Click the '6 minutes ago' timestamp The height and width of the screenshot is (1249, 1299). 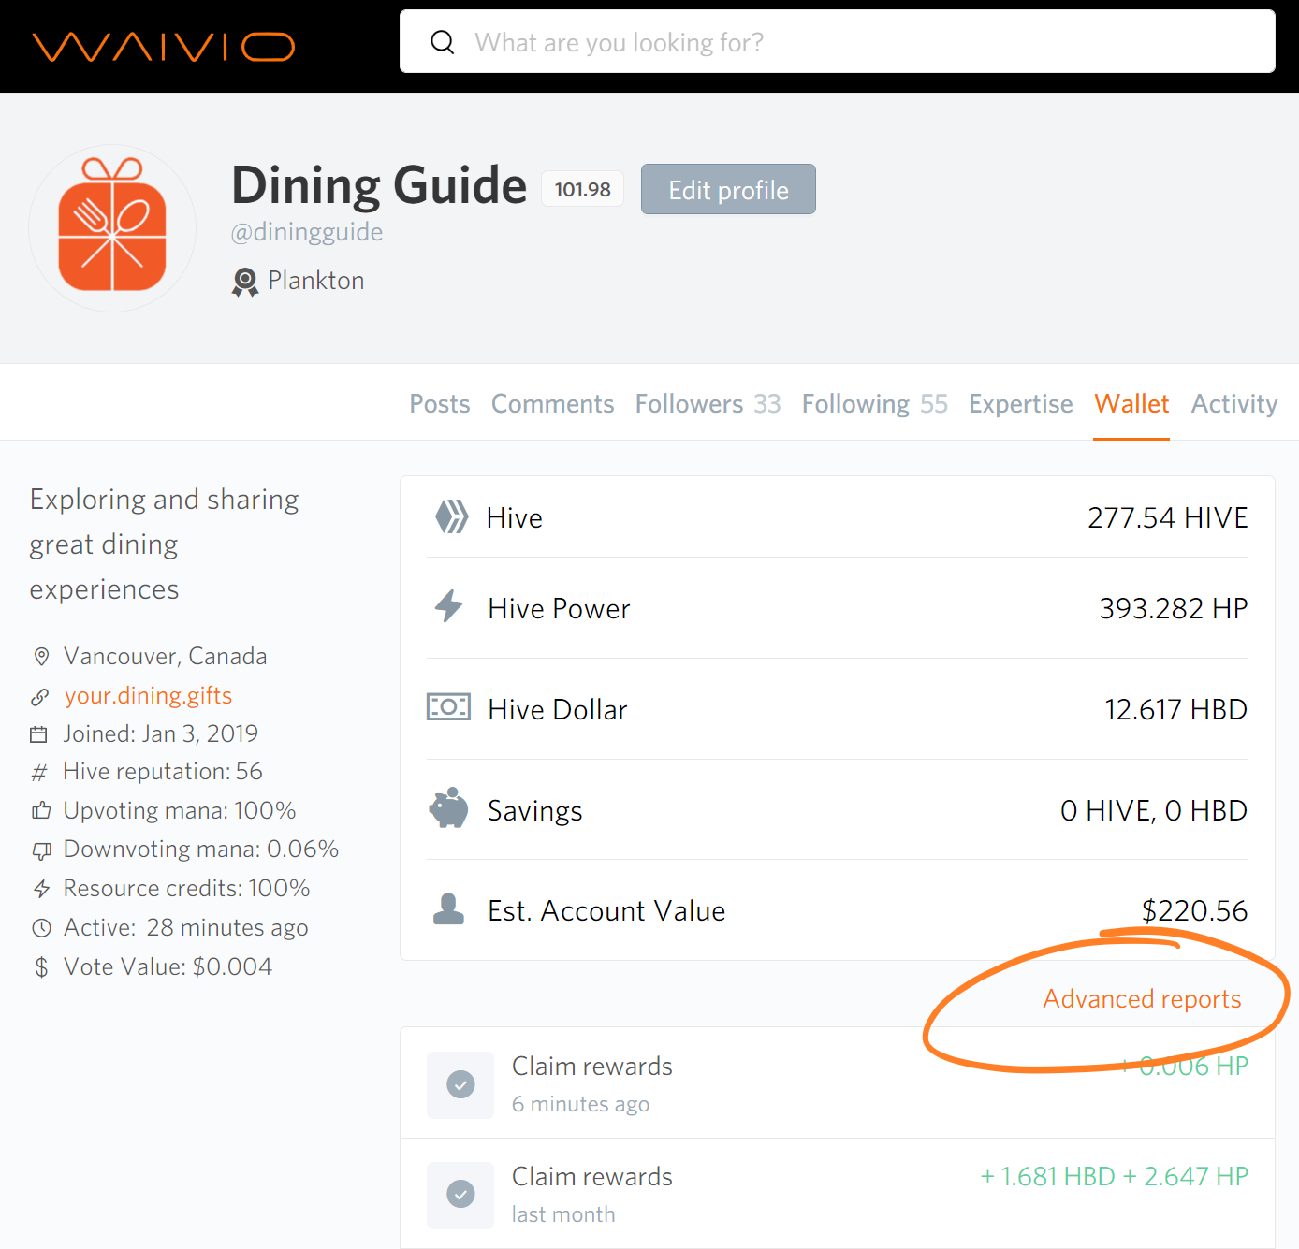coord(580,1104)
